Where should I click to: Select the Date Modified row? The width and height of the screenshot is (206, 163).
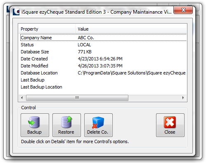point(103,66)
